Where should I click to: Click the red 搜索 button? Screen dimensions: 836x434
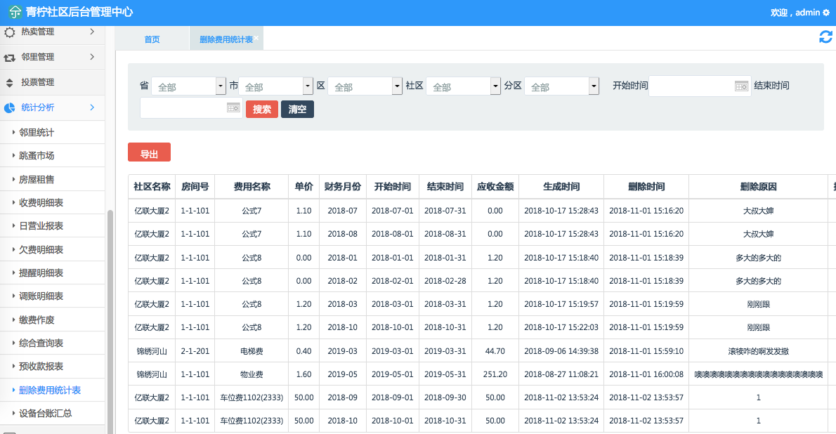[x=262, y=110]
